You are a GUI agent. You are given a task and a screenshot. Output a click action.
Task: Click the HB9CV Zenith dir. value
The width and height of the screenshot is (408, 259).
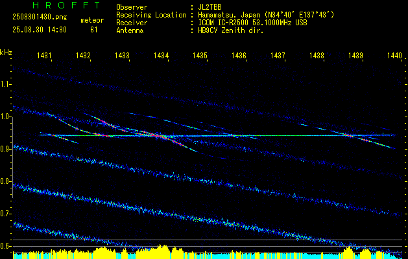(x=231, y=30)
